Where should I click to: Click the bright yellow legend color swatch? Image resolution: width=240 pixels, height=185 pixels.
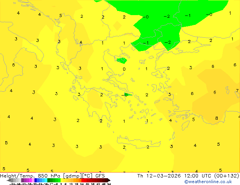62,180
